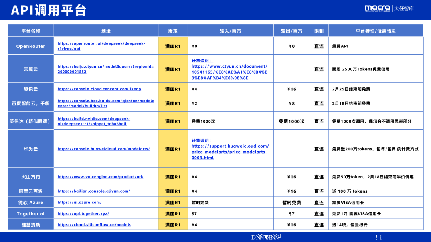Click the 两周 2500万Tokens免费使用 text
This screenshot has height=242, width=431.
pyautogui.click(x=361, y=69)
